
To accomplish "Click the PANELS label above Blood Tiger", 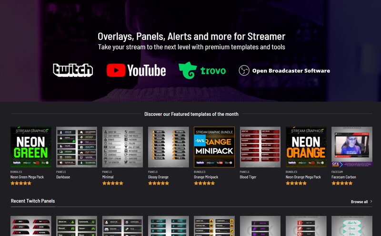I will (x=245, y=172).
